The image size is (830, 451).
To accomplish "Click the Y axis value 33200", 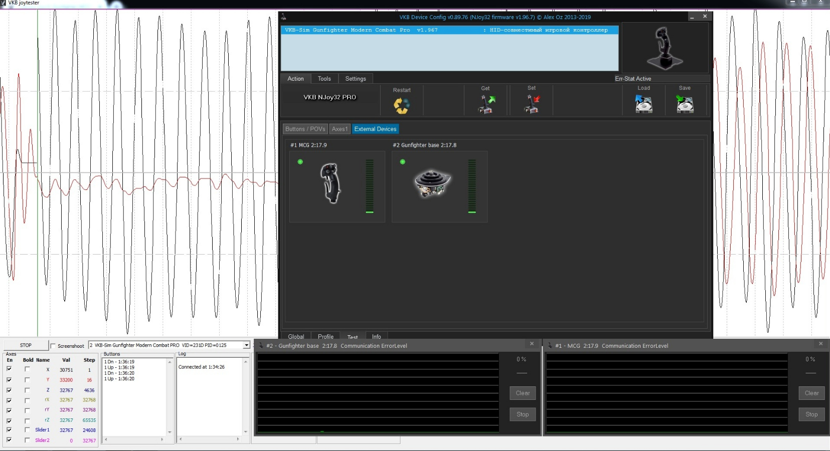I will [x=66, y=380].
